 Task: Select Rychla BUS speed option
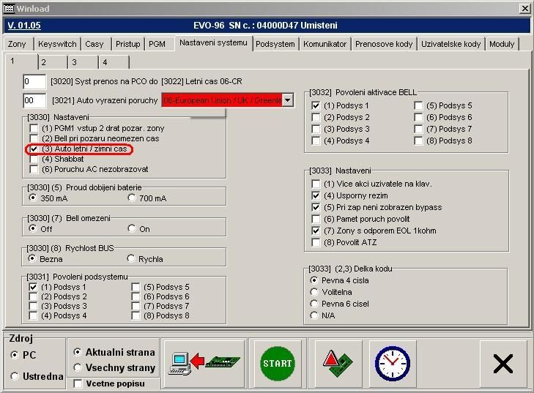click(132, 258)
